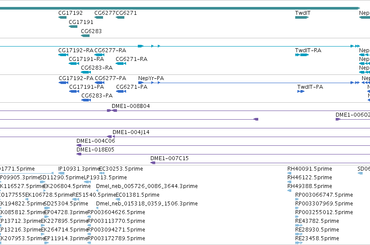Click the TwdlT gene feature
This screenshot has width=370, height=245.
click(x=302, y=17)
